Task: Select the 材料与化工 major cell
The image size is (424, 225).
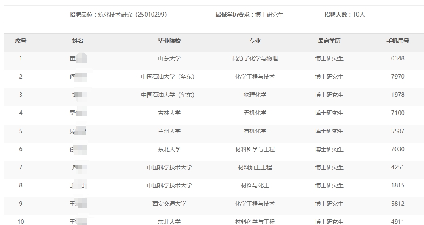Action: point(255,185)
